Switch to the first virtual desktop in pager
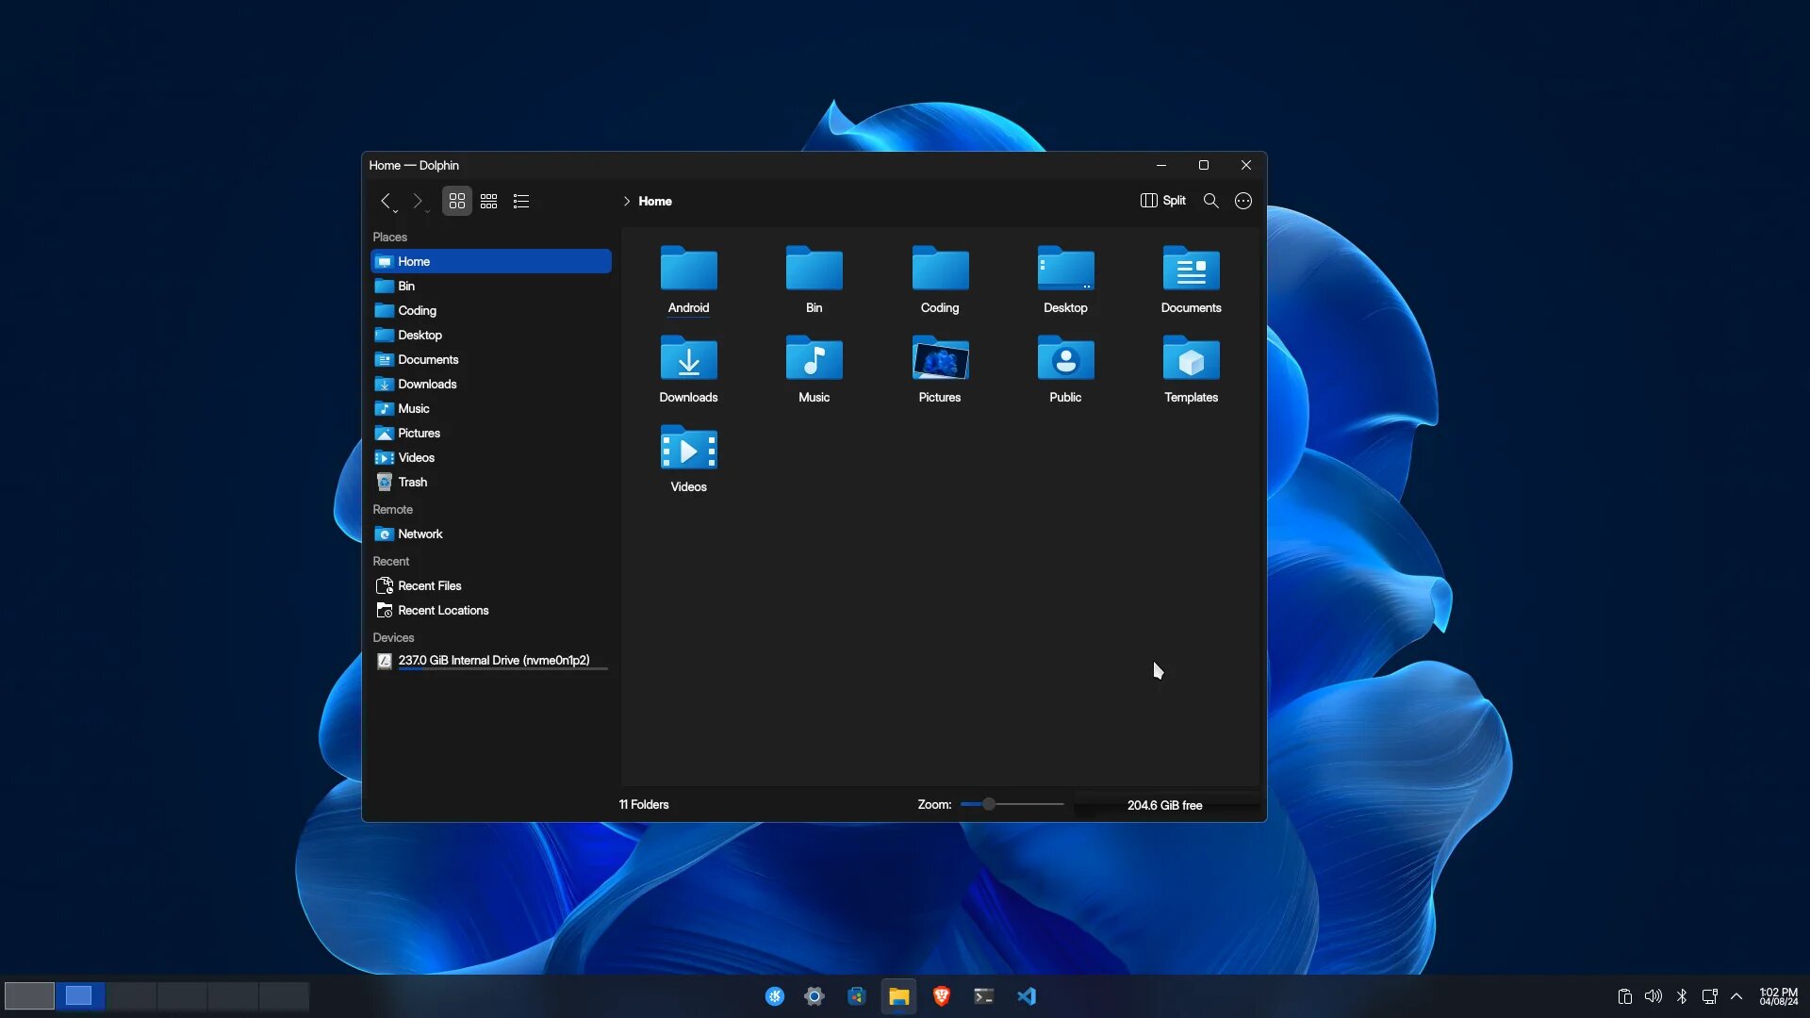 click(29, 995)
